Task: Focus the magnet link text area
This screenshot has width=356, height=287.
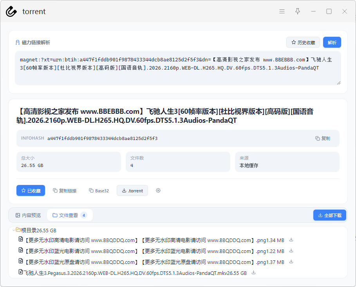Action: coord(178,68)
